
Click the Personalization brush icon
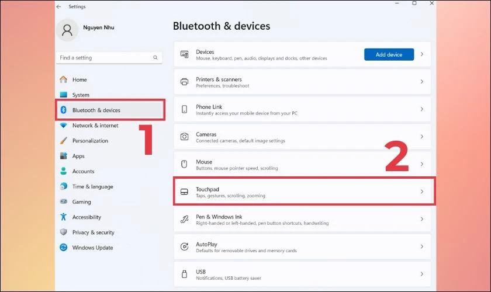coord(63,141)
